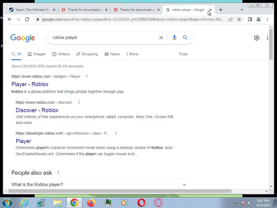277x208 pixels.
Task: Reload the current page
Action: pos(27,19)
